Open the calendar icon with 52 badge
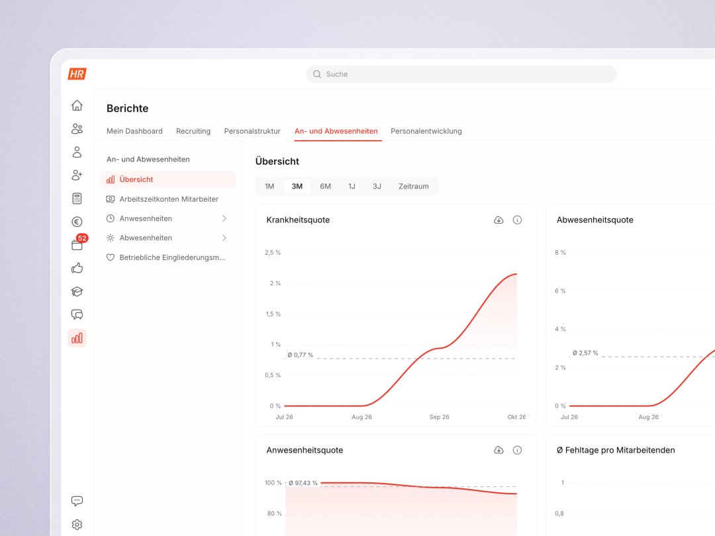Image resolution: width=715 pixels, height=536 pixels. pos(77,245)
